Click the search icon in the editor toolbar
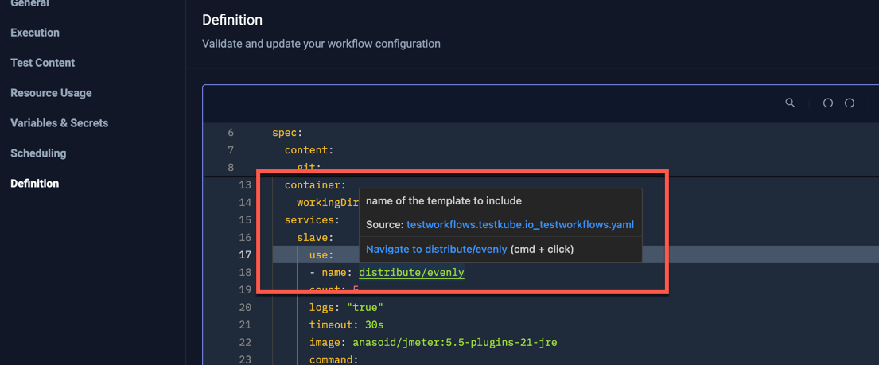879x365 pixels. tap(790, 103)
